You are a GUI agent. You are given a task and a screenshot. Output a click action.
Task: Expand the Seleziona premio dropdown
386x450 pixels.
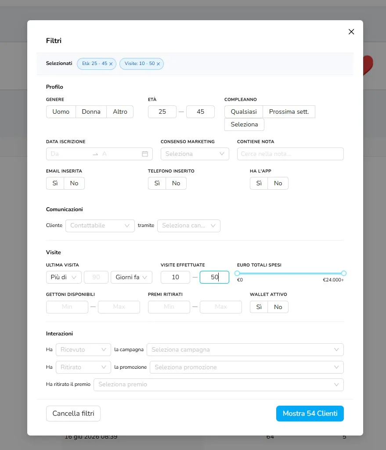(218, 385)
